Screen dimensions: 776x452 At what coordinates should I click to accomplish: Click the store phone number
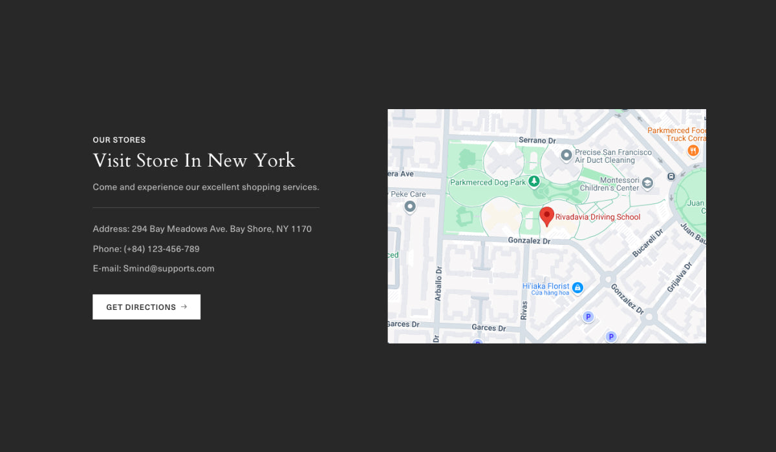[x=162, y=249]
